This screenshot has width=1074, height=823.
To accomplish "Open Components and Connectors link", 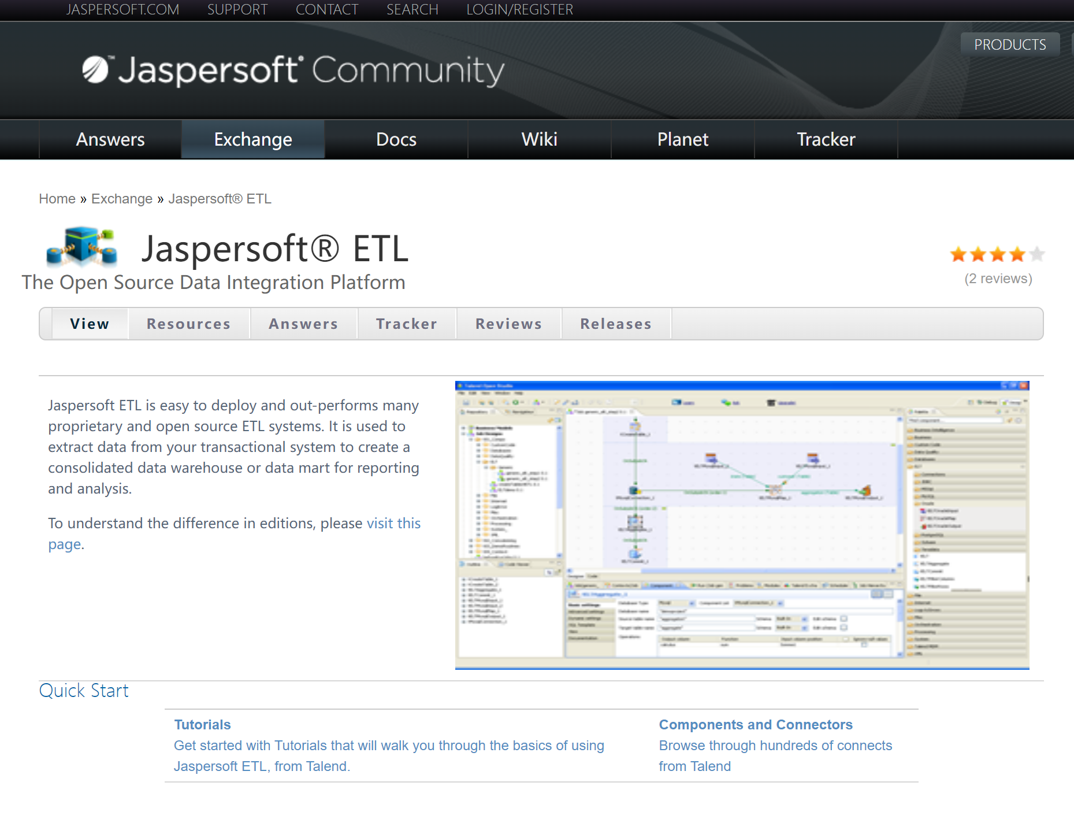I will [756, 725].
